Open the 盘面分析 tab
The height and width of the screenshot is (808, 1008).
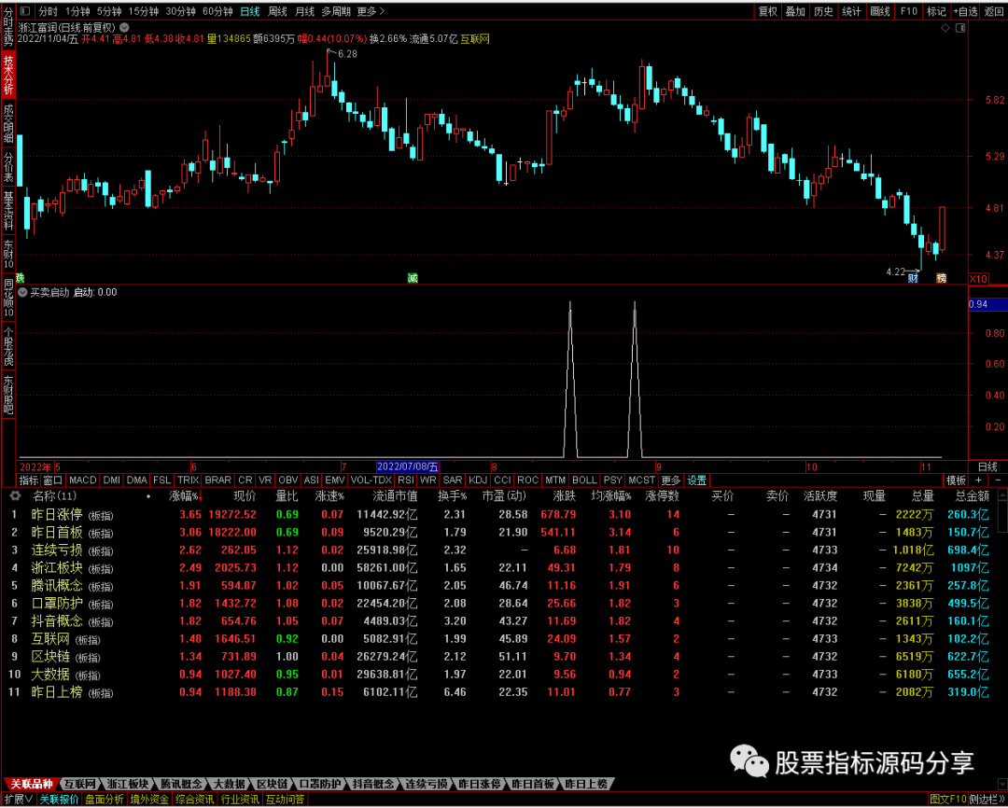[105, 799]
